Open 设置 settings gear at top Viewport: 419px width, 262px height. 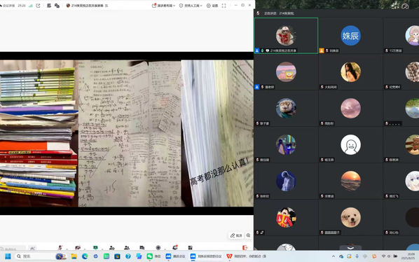212,6
